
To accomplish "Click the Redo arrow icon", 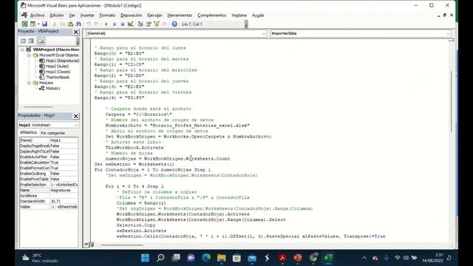I will point(96,24).
